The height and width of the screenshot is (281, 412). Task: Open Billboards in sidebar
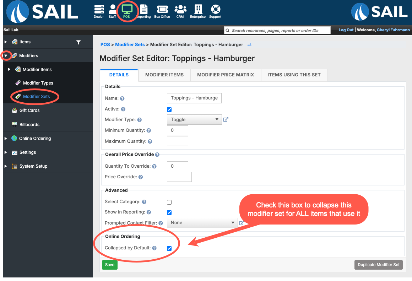(x=29, y=125)
